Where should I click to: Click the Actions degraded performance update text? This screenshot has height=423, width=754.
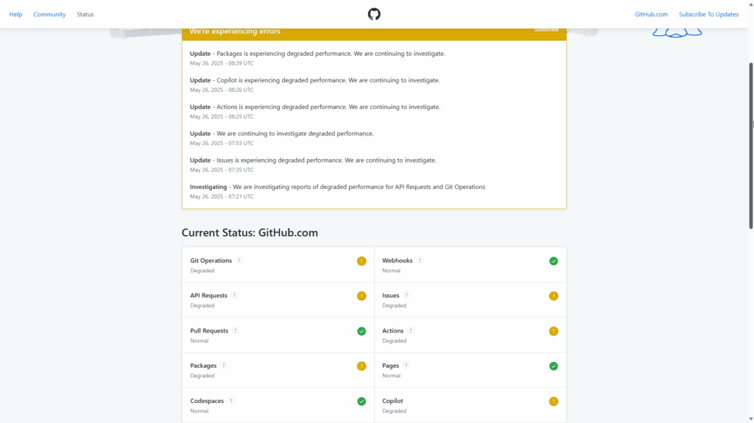click(x=315, y=107)
